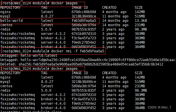Click "2 years ago" in the listing after rmi
This screenshot has width=176, height=112.
pos(113,90)
